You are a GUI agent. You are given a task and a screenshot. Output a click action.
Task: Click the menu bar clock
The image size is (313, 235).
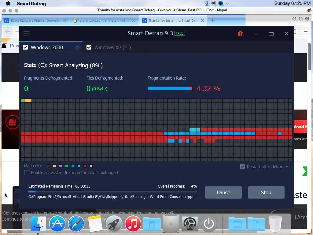[x=292, y=3]
